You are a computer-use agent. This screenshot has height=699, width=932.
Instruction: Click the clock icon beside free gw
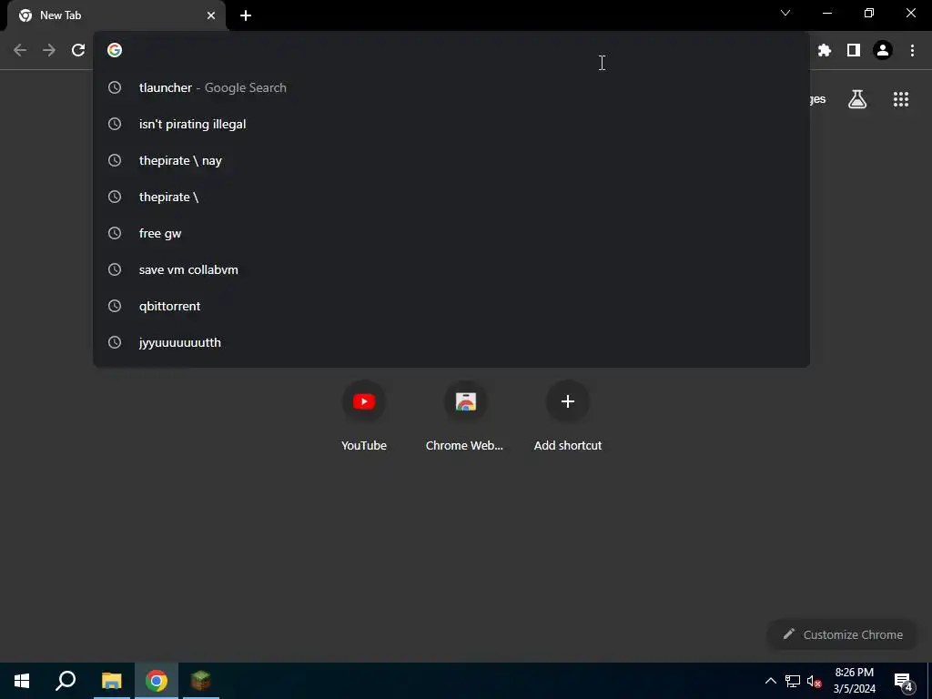tap(115, 233)
